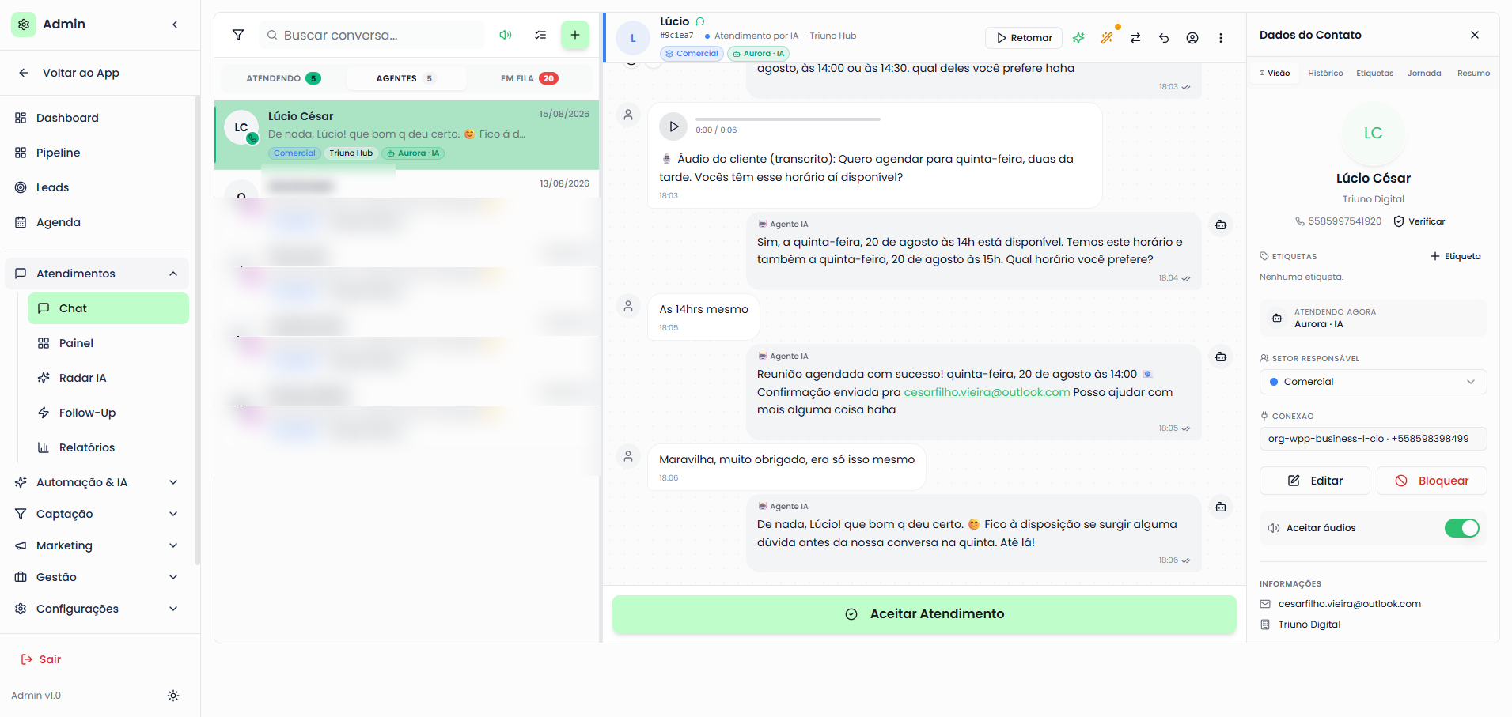Image resolution: width=1512 pixels, height=717 pixels.
Task: Play the six-second client audio message
Action: point(673,126)
